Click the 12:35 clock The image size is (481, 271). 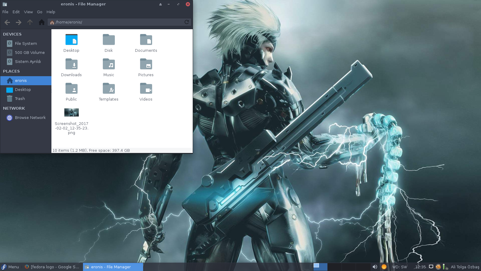coord(421,267)
